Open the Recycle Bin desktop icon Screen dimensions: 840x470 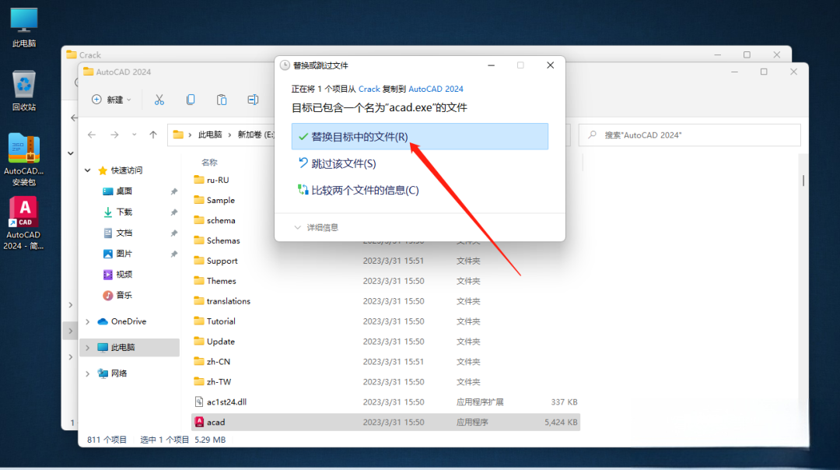(x=24, y=91)
